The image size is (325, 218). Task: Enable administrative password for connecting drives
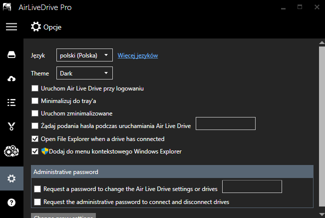(37, 202)
